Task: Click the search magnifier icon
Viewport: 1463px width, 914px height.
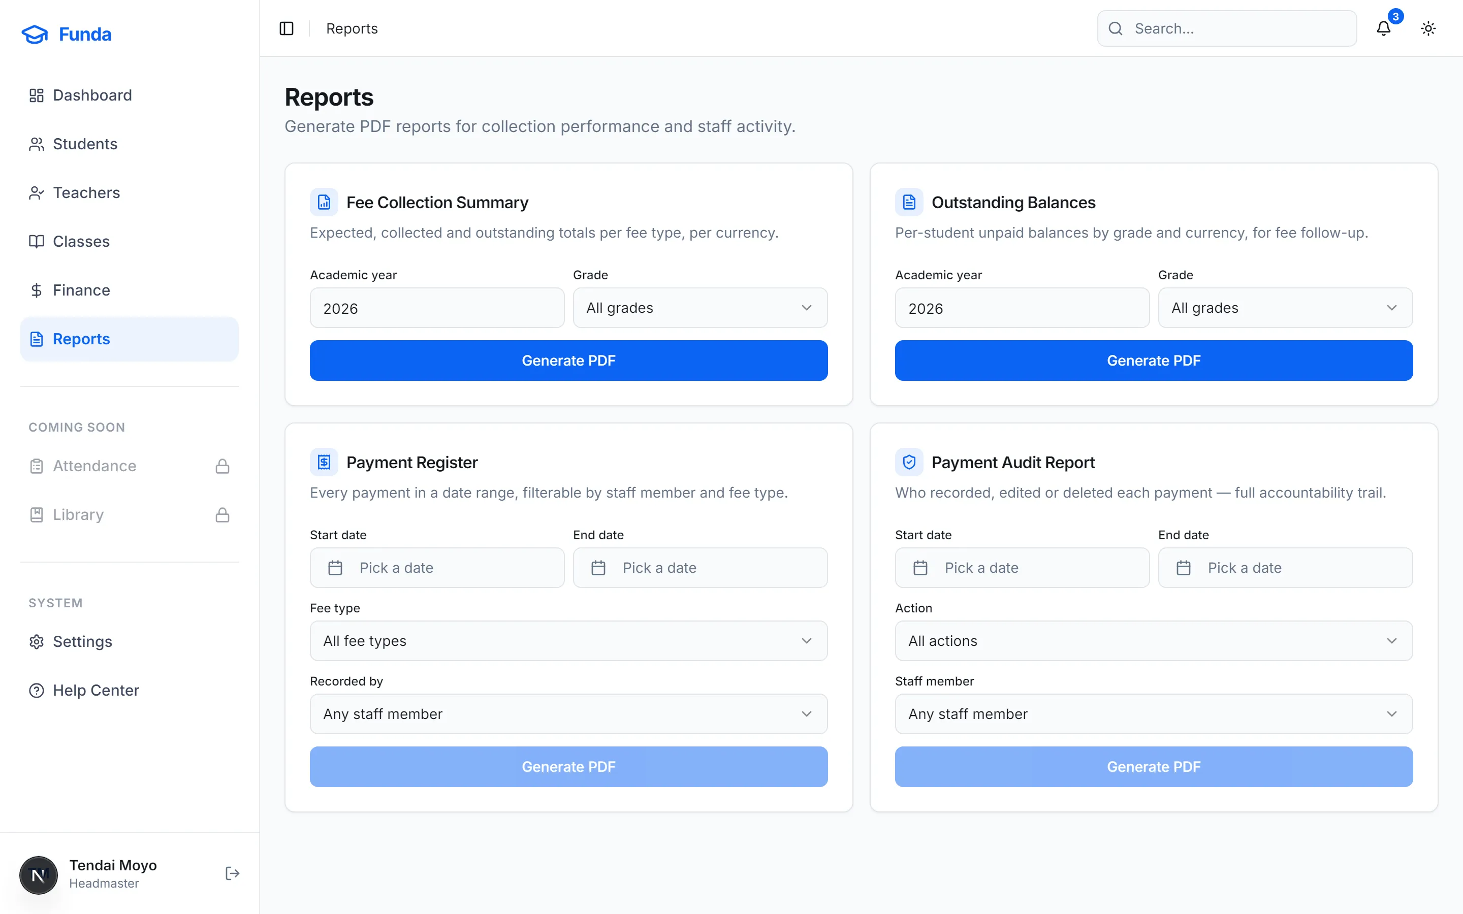Action: point(1116,28)
